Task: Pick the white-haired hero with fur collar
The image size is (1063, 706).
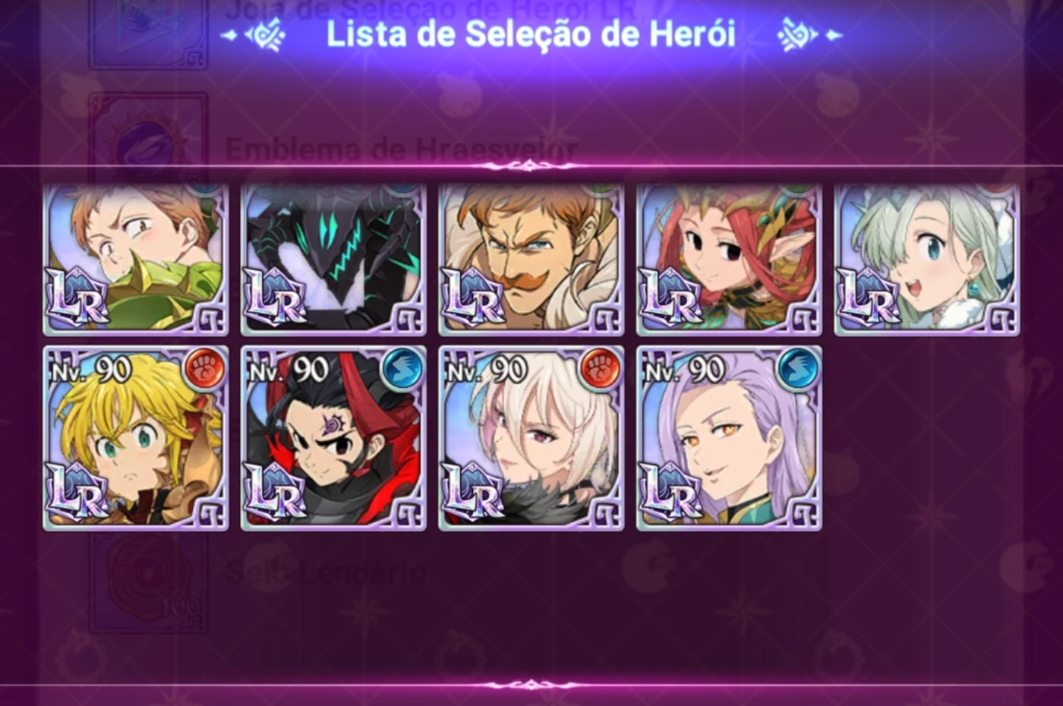Action: click(531, 438)
